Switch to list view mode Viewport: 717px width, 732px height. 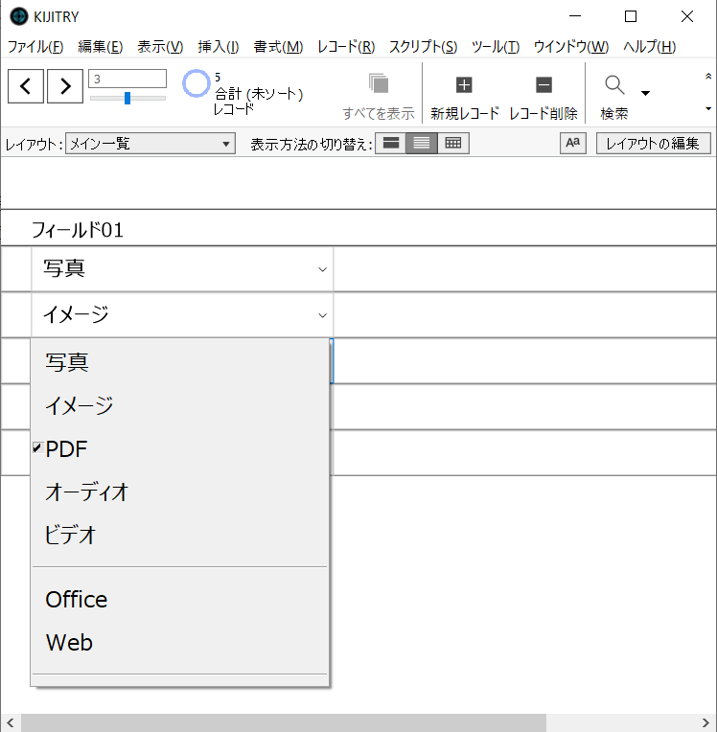422,144
